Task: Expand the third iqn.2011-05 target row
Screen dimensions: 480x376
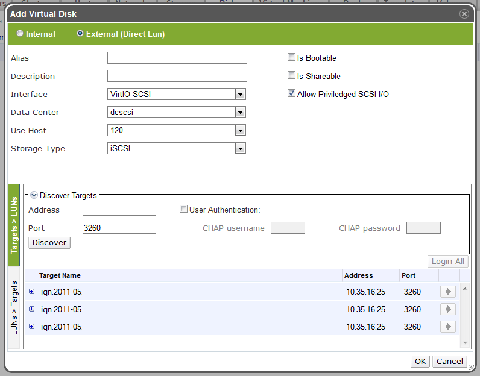Action: pos(32,327)
